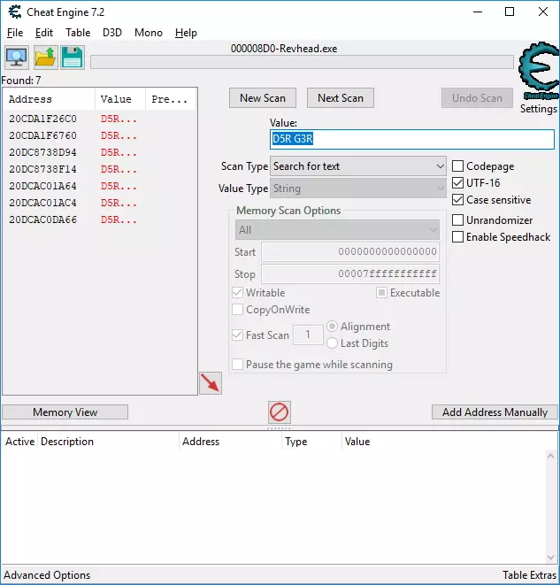The height and width of the screenshot is (585, 560).
Task: Click the Value text input field
Action: 412,139
